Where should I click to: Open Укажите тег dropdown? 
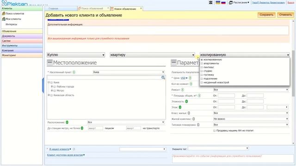218,148
